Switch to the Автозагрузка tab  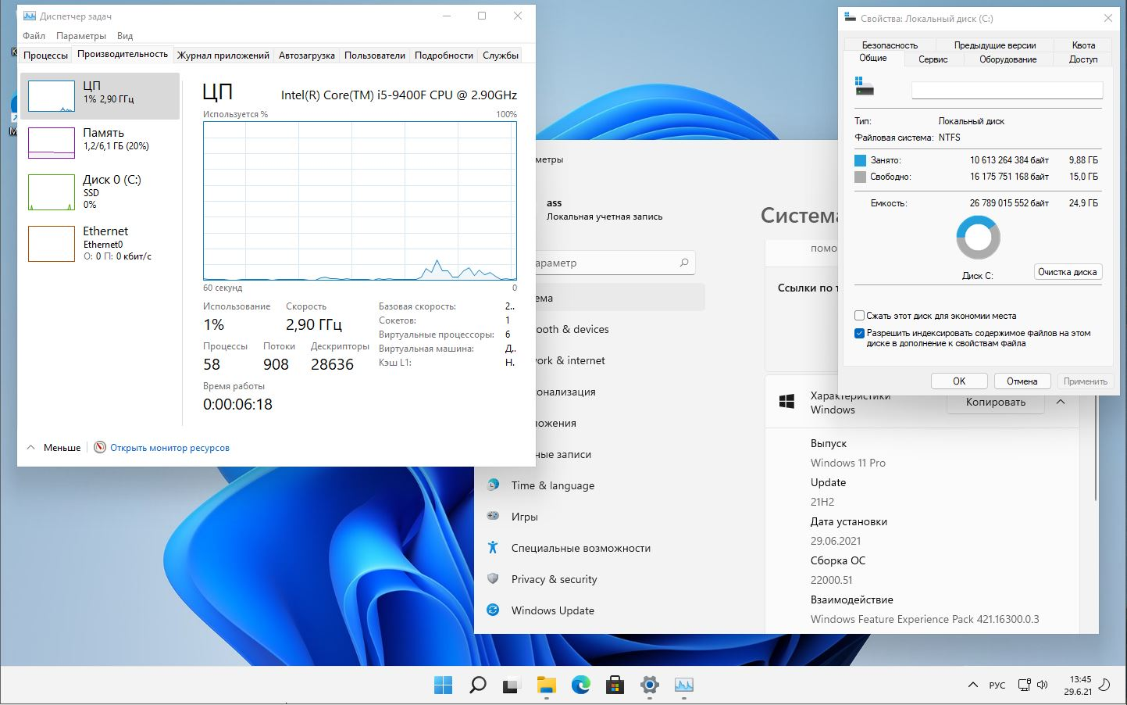[306, 55]
